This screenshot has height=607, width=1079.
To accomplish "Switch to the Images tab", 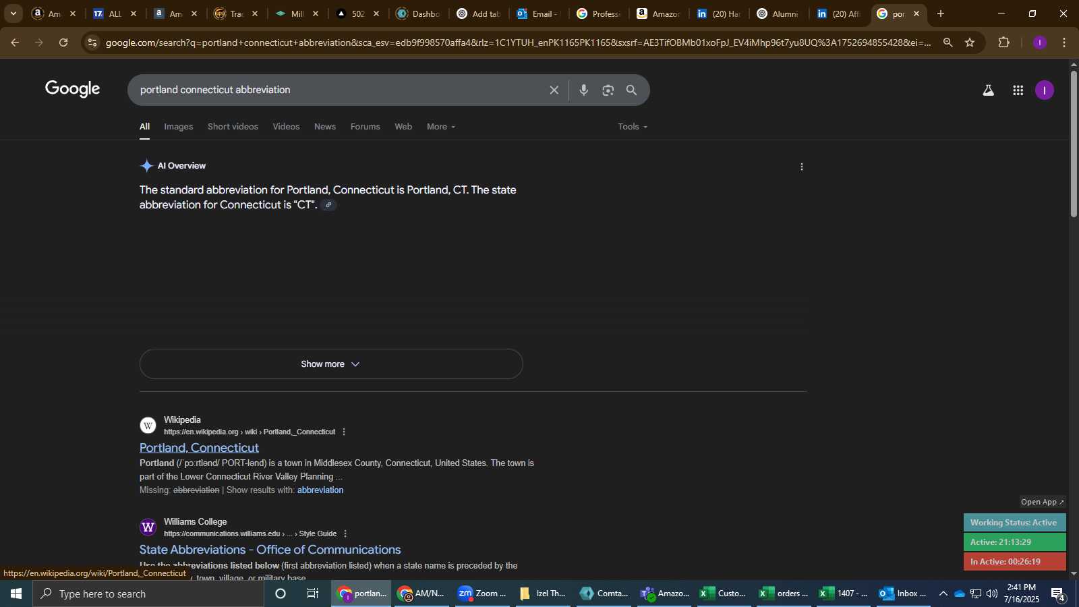I will pyautogui.click(x=179, y=127).
